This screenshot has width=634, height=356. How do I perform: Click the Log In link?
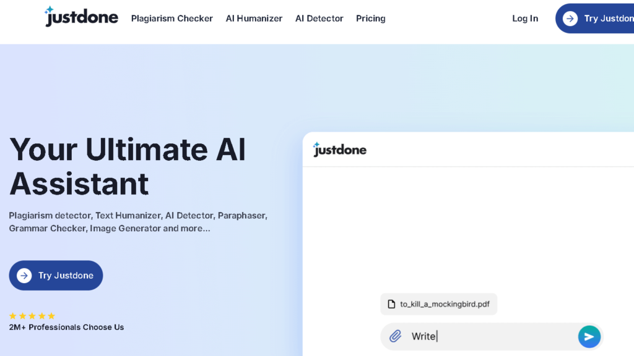[524, 19]
